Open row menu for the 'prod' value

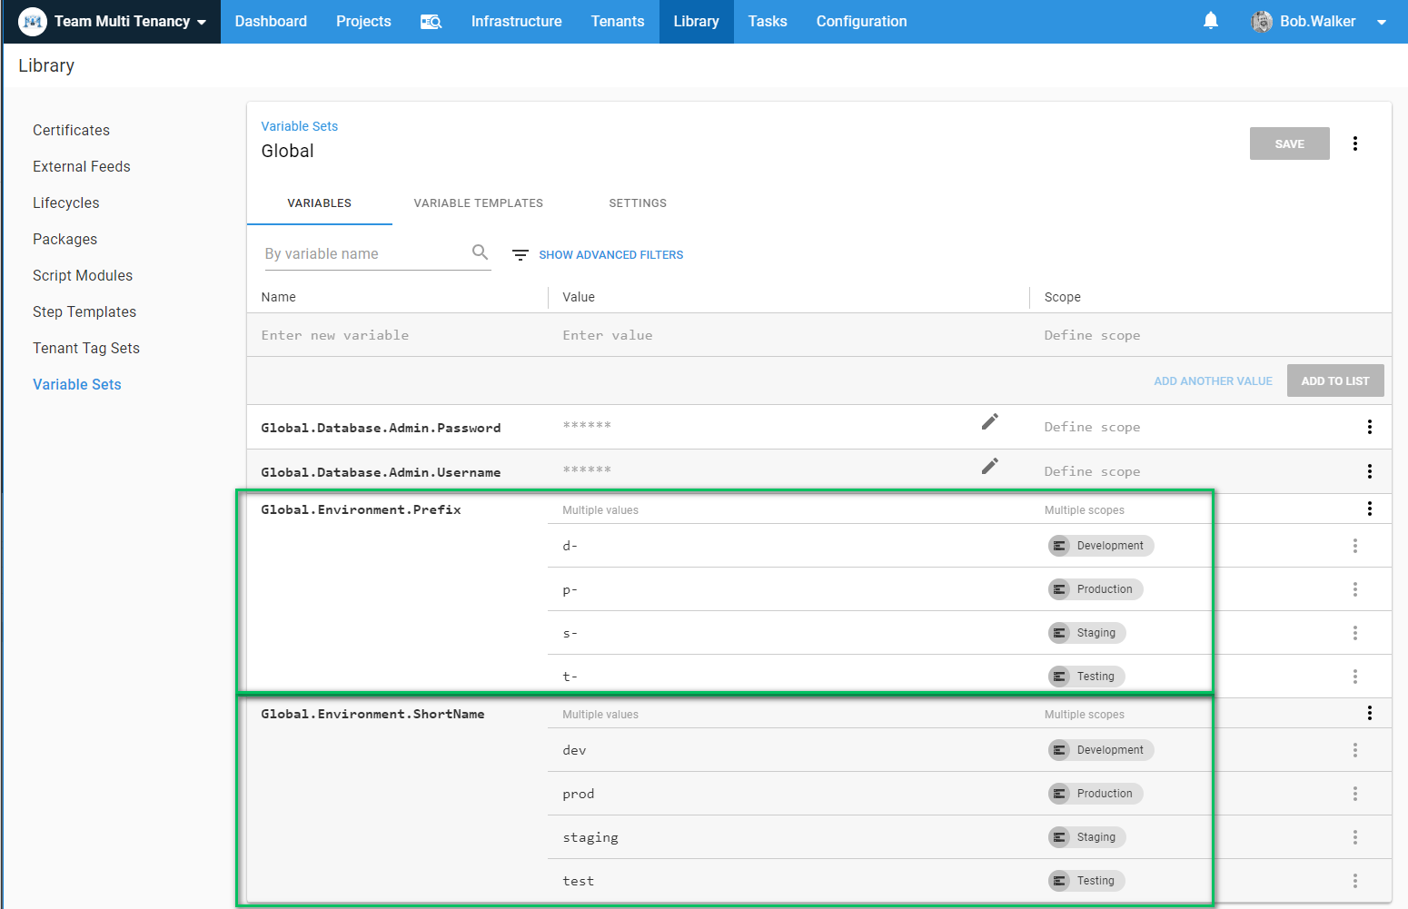click(x=1354, y=794)
